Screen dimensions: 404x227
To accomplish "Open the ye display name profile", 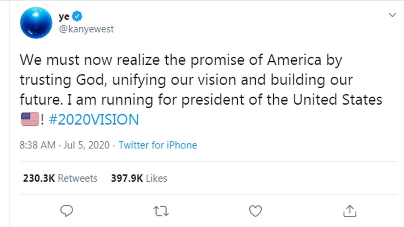I will click(64, 16).
